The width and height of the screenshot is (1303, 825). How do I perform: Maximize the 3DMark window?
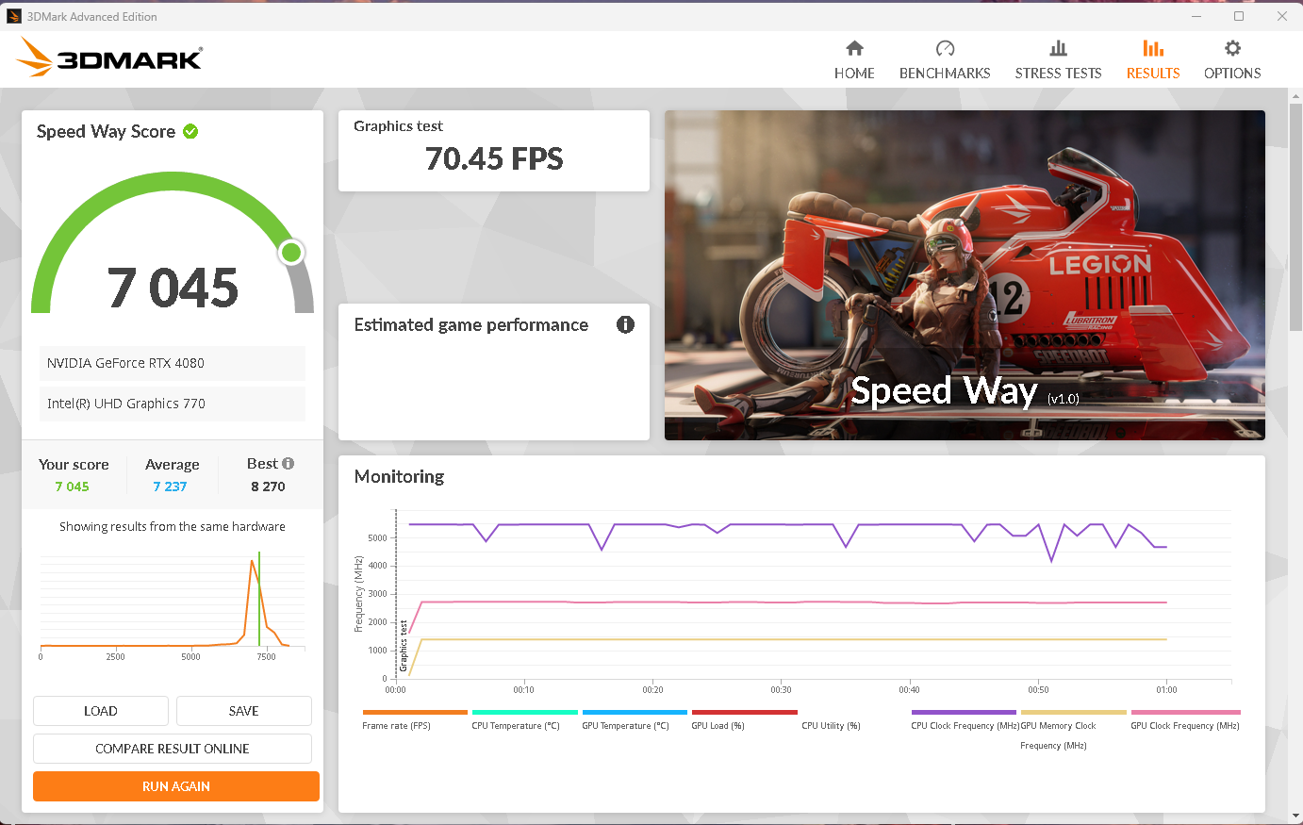(1239, 16)
